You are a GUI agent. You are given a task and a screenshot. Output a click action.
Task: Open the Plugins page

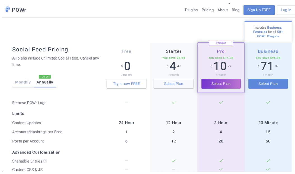pos(191,10)
